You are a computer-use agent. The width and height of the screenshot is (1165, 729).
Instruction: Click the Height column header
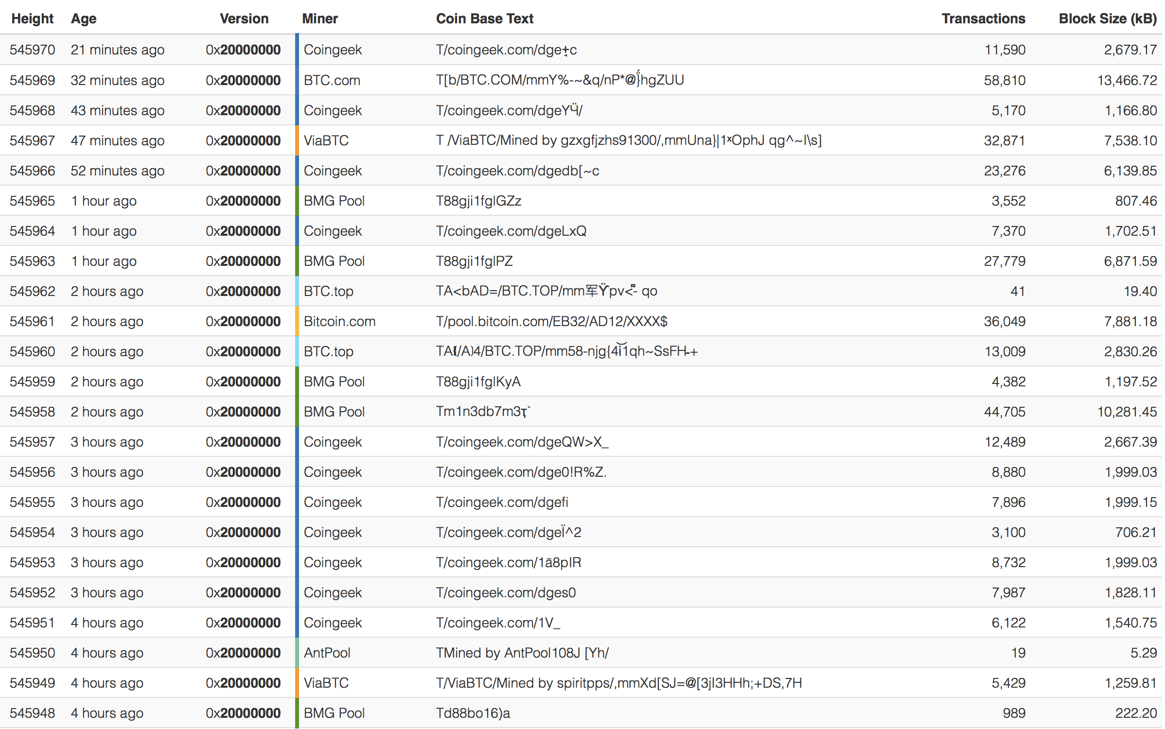click(x=32, y=18)
